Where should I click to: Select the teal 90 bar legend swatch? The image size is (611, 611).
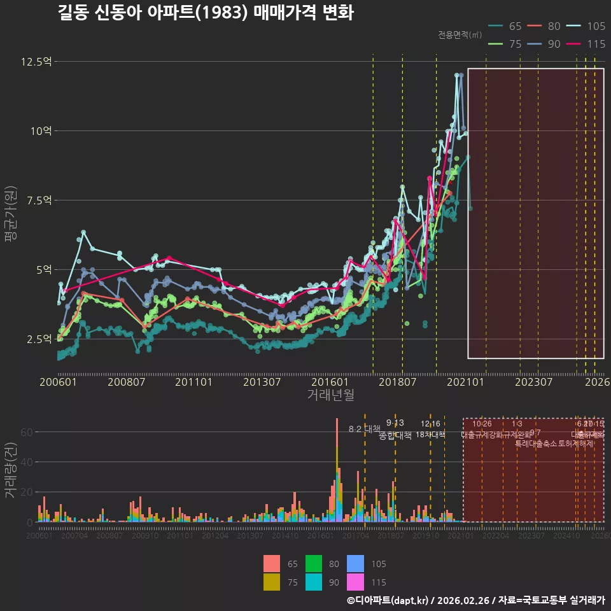[314, 582]
